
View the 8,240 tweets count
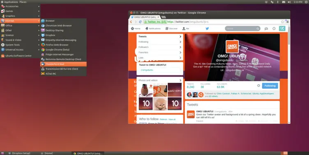(x=190, y=86)
